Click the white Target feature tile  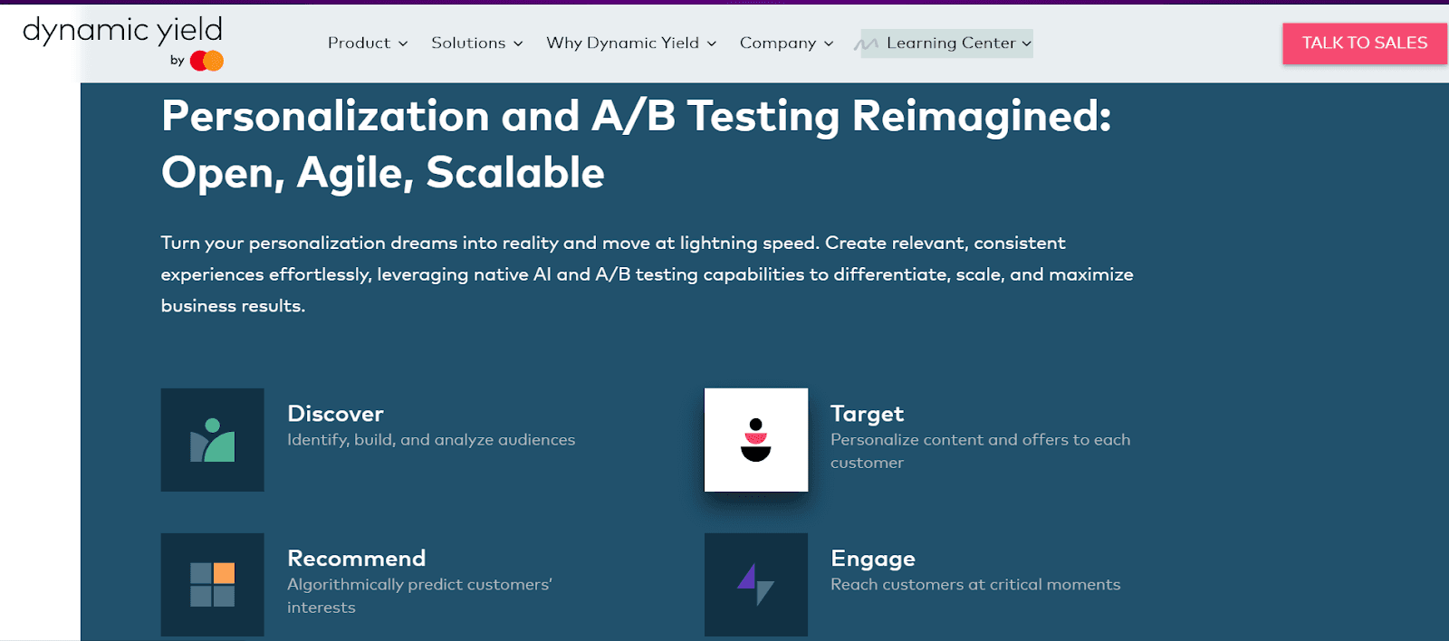(x=756, y=440)
